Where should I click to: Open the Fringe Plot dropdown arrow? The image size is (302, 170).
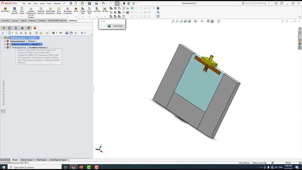[83, 17]
